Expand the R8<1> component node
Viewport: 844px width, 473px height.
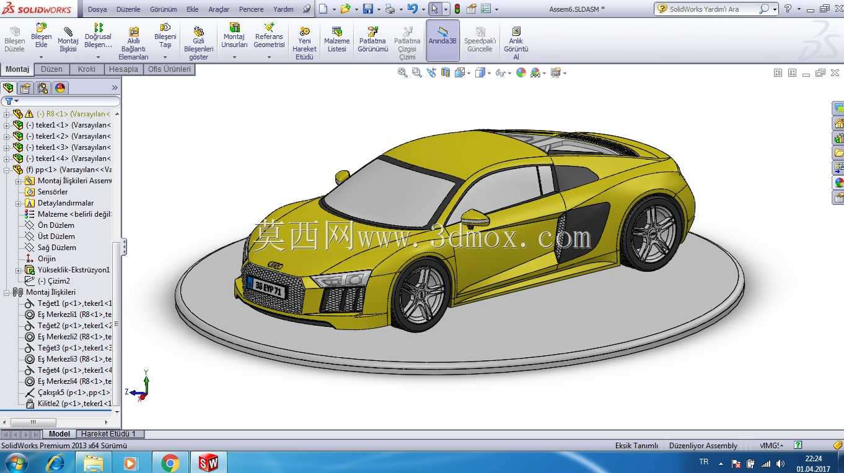(7, 114)
